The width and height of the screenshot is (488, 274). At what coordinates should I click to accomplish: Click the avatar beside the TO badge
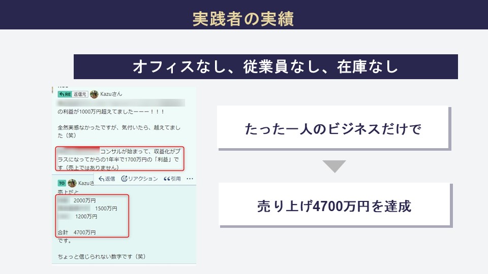coord(72,183)
